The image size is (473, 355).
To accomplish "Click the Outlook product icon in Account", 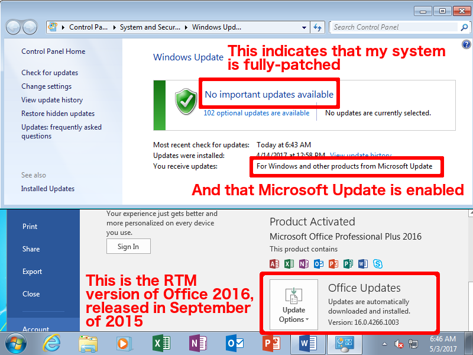I will point(319,264).
